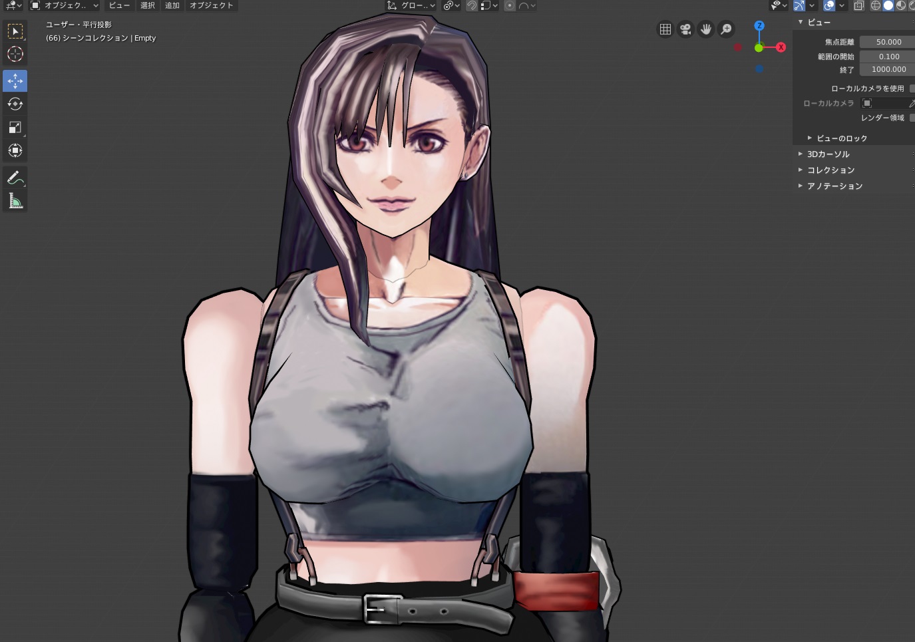Click the (66) シーンコレクション | Empty label
The image size is (915, 642).
(100, 38)
